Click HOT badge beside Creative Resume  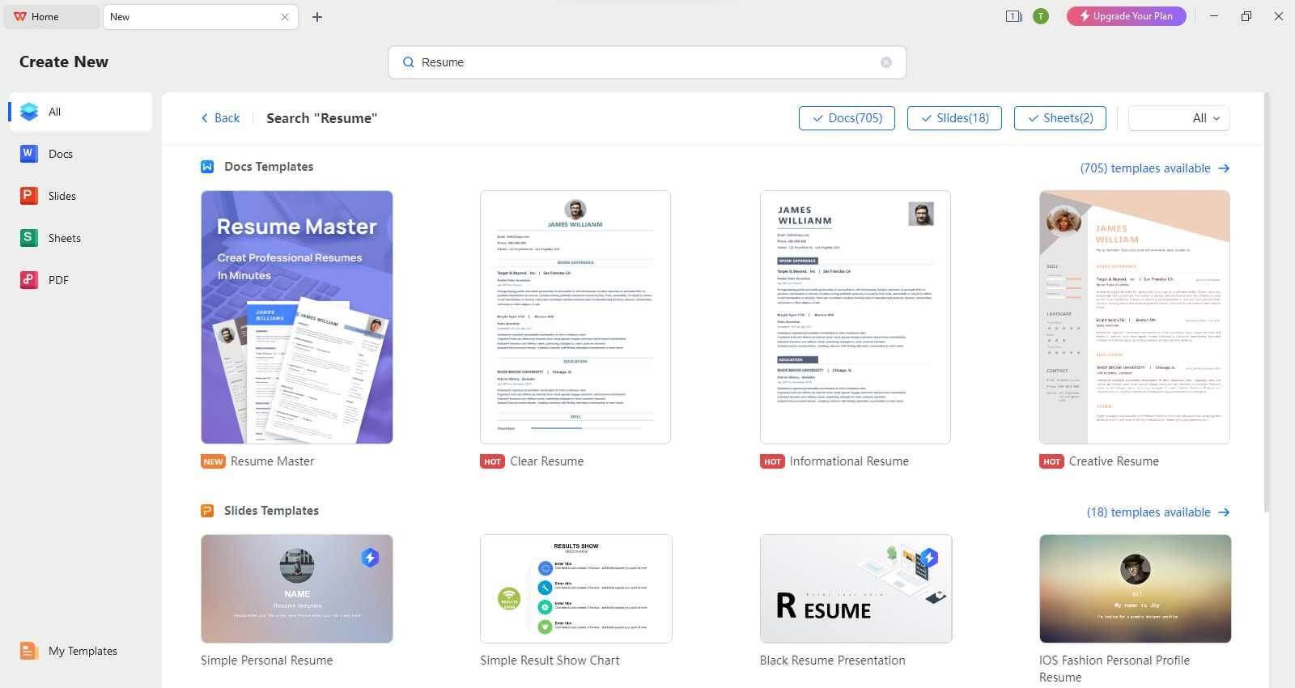[1051, 461]
